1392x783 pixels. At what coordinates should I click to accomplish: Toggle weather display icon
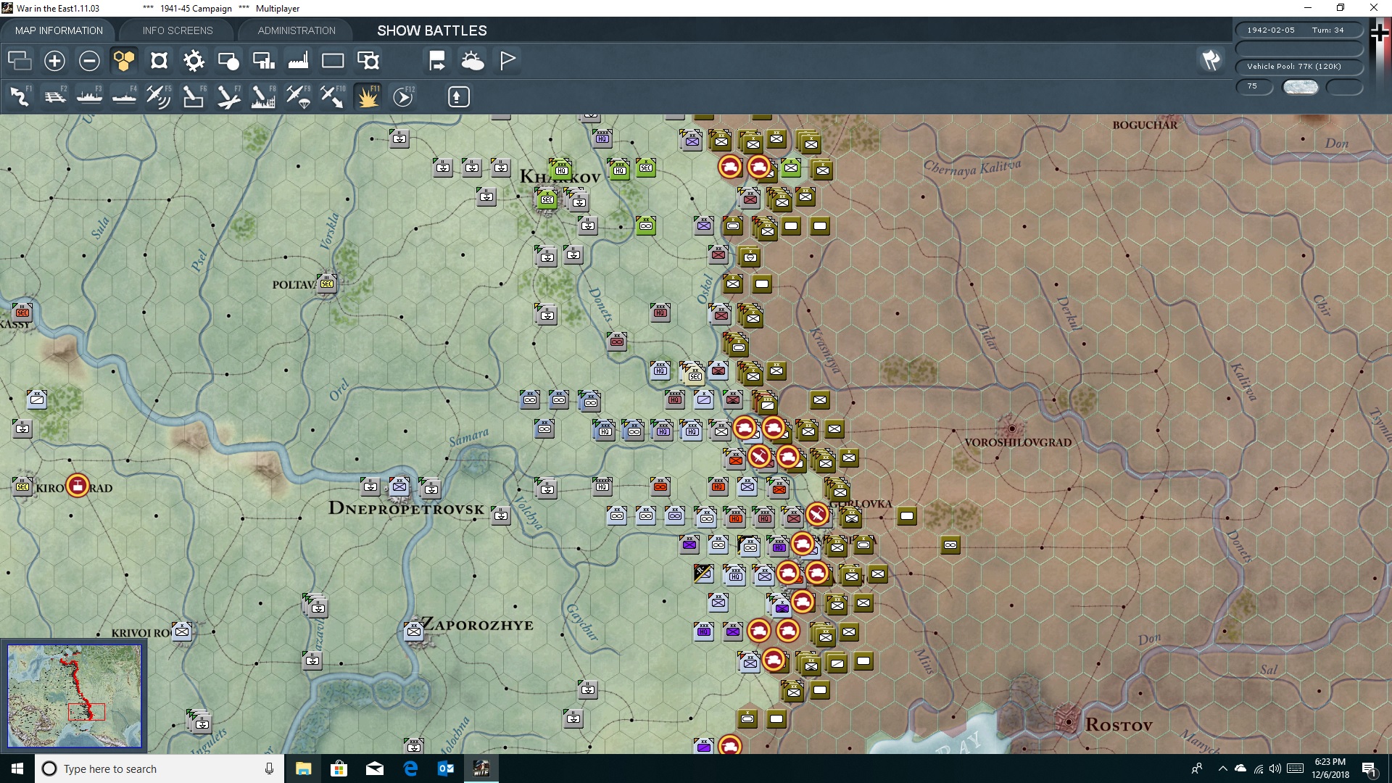coord(473,61)
